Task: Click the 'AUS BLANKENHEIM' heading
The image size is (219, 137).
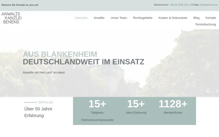Action: pos(60,54)
